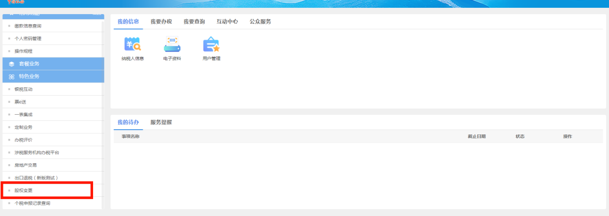Open the 用户管理 icon

pos(211,44)
